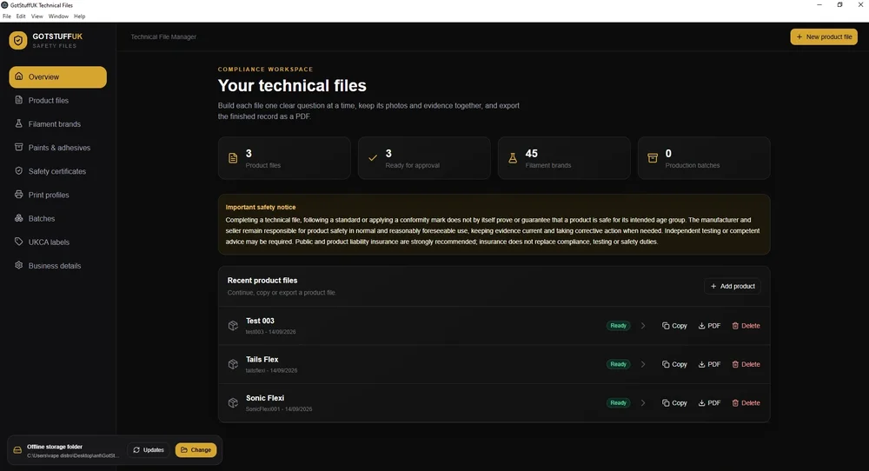This screenshot has height=471, width=869.
Task: Click the document icon beside Product files
Action: 19,100
